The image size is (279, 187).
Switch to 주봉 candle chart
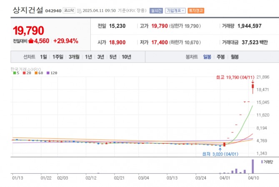[x=221, y=57]
